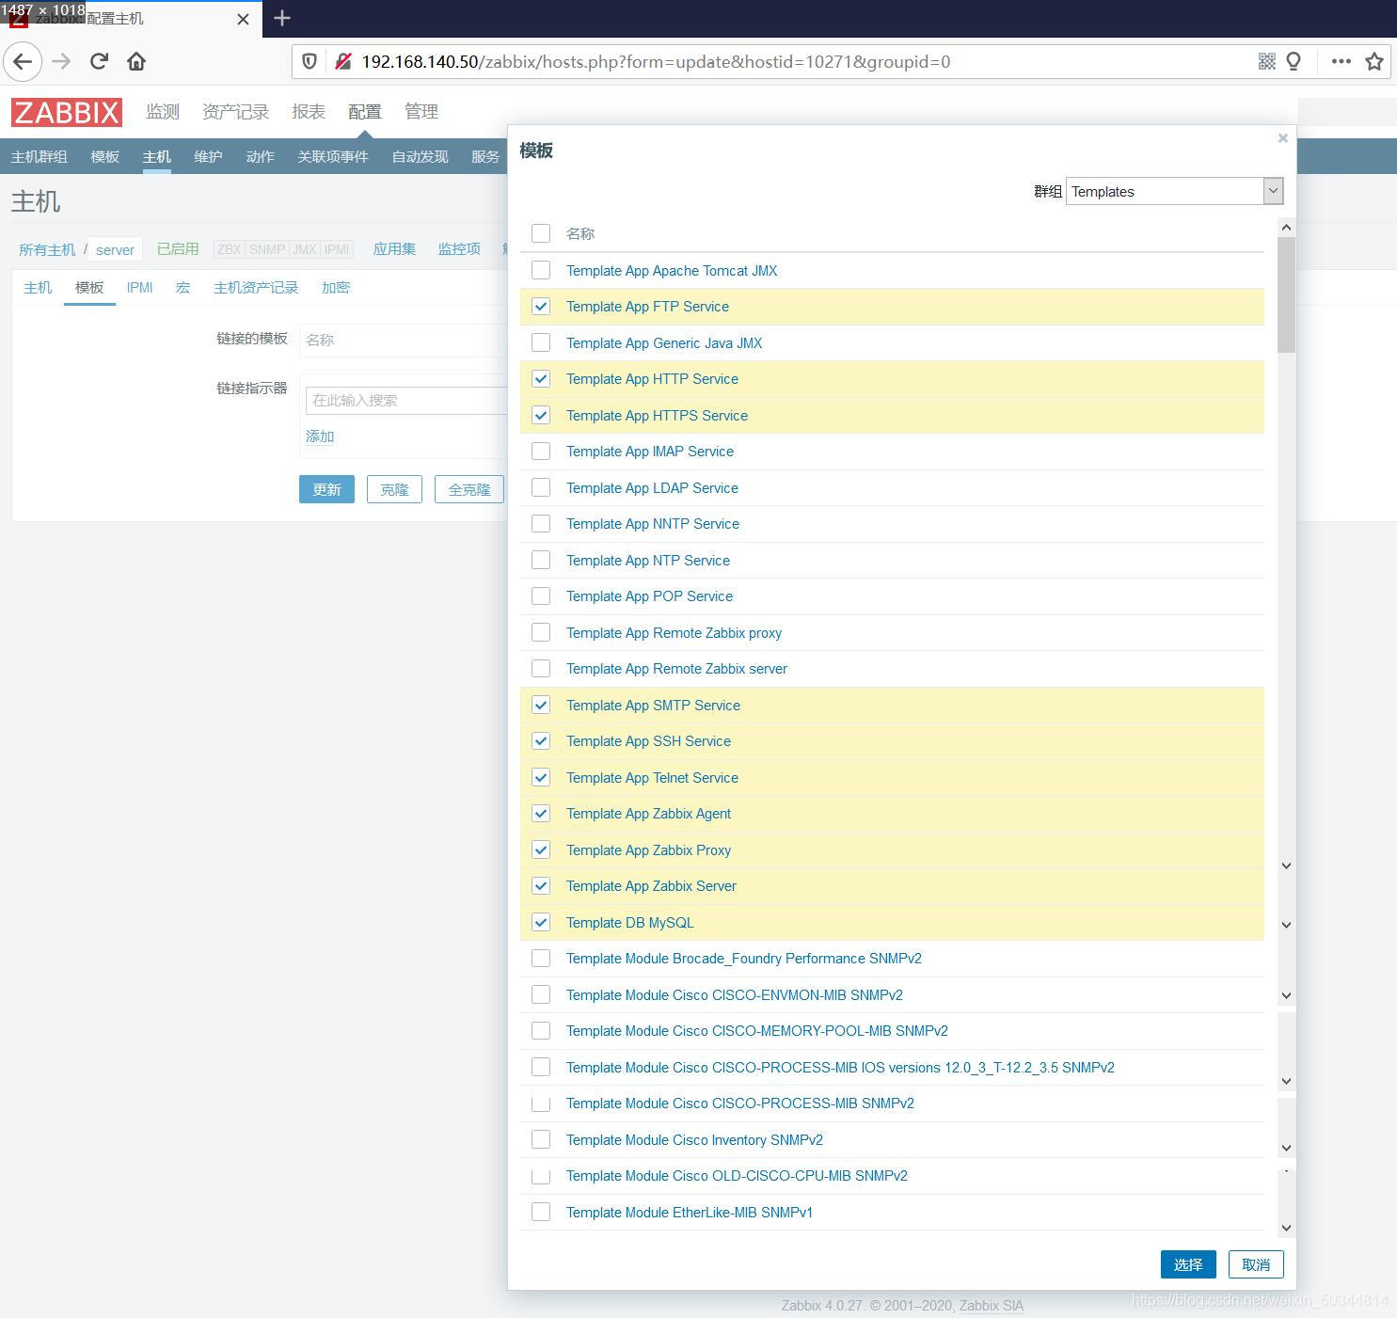Open Template Module Cisco Inventory SNMPv2 link
Viewport: 1397px width, 1318px height.
point(694,1140)
